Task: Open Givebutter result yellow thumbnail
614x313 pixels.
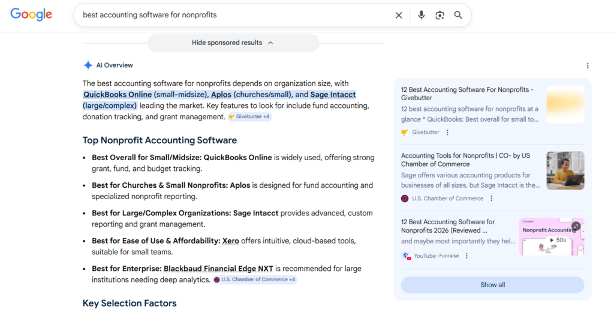Action: pos(565,104)
